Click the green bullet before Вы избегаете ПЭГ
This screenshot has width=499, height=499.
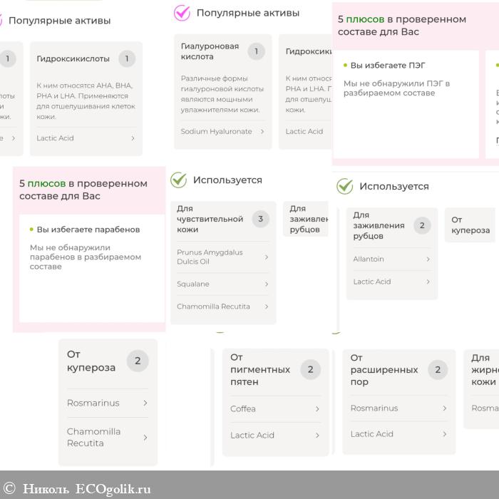[345, 66]
